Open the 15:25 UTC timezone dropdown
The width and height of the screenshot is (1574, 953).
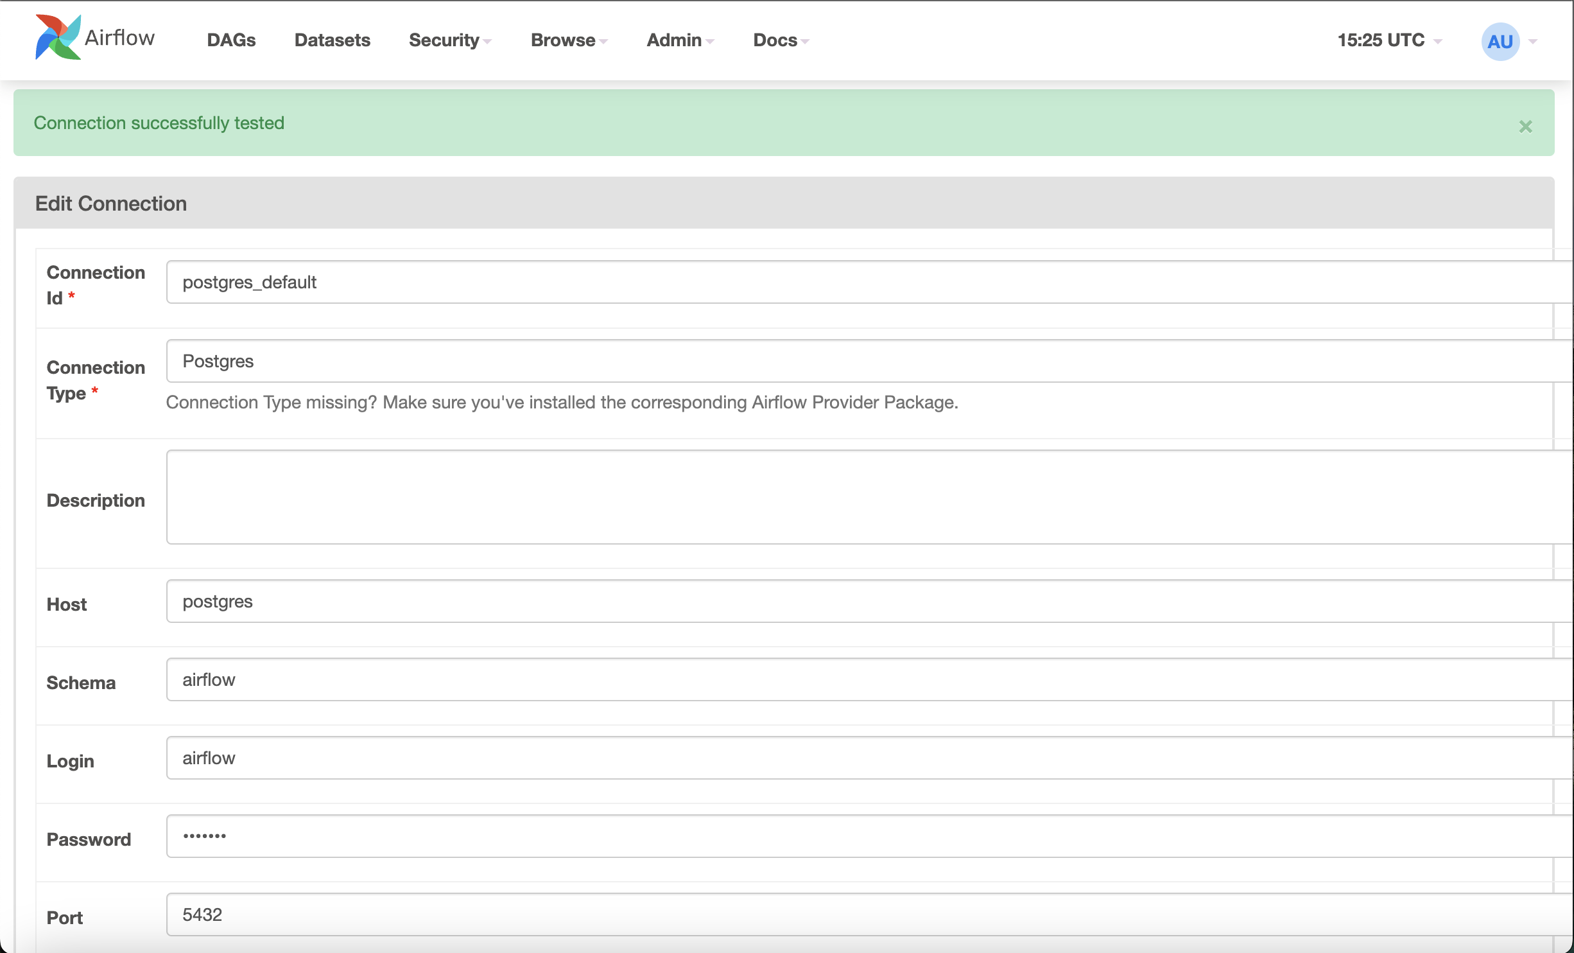point(1389,40)
